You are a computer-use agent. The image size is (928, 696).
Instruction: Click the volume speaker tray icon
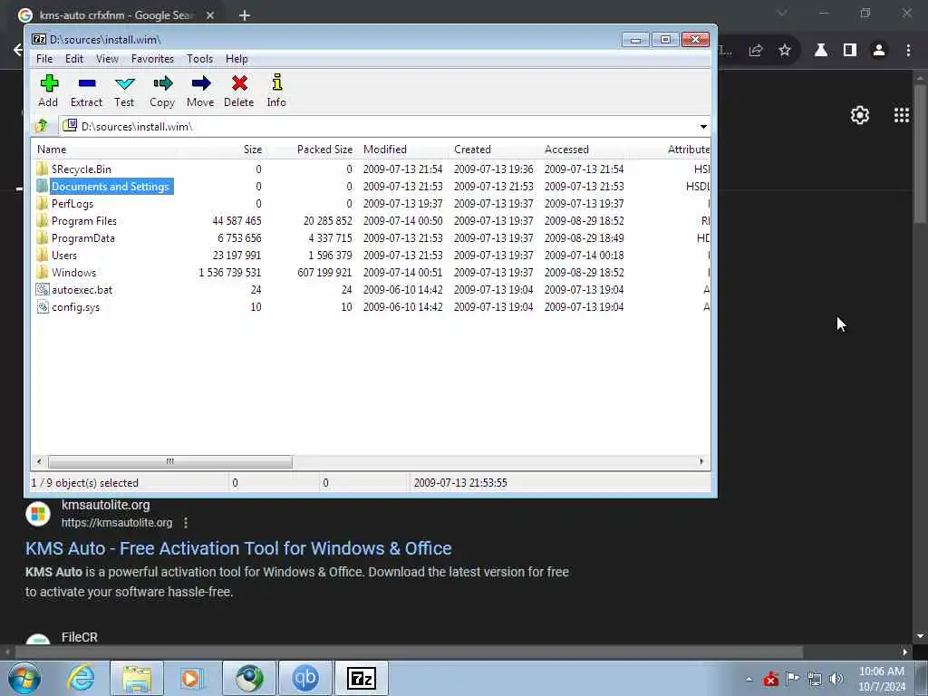[x=836, y=679]
